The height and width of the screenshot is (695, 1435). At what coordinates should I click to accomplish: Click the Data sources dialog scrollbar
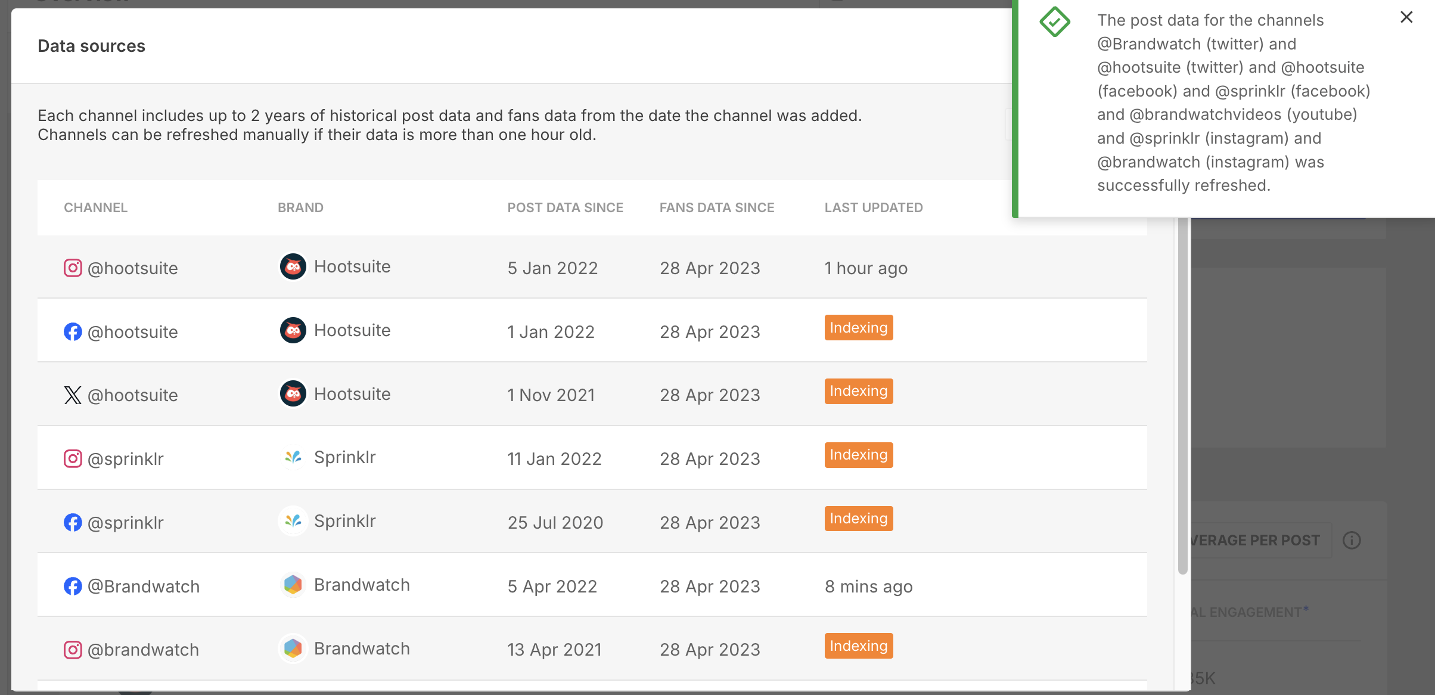coord(1183,396)
